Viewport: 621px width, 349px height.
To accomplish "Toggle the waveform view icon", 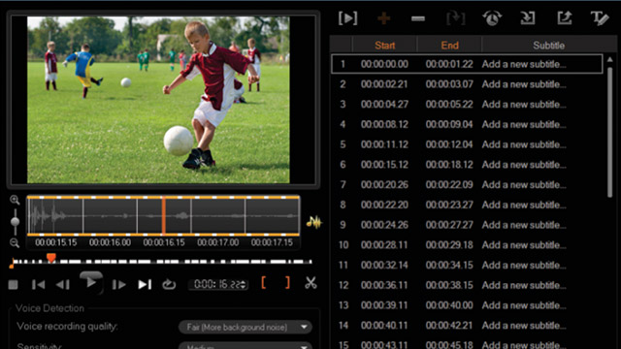I will click(x=314, y=222).
